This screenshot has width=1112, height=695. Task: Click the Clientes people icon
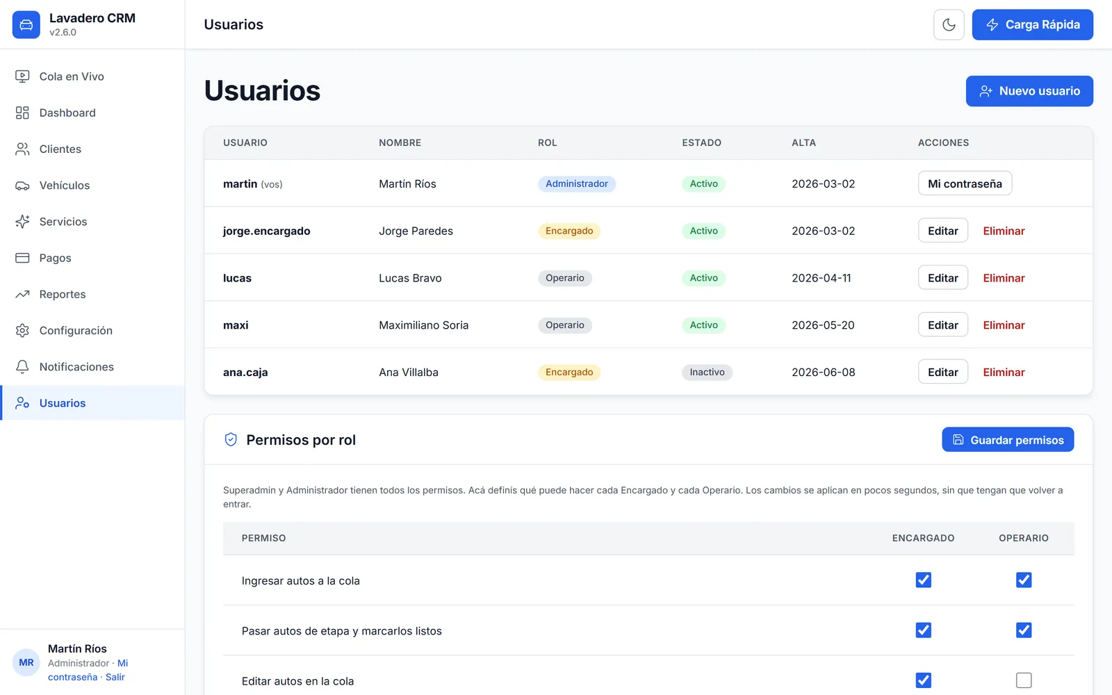tap(22, 149)
